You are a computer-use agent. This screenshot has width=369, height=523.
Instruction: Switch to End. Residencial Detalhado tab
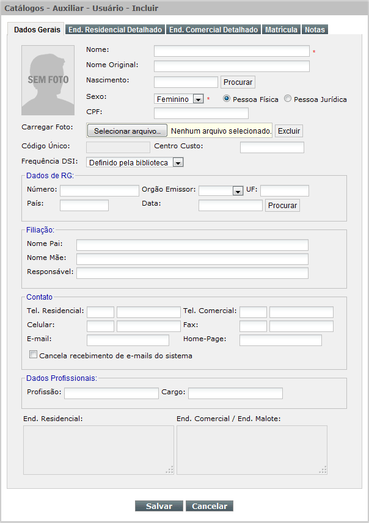click(115, 29)
